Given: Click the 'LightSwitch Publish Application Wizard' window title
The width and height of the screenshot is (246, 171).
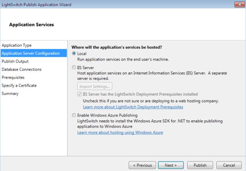Looking at the screenshot, I should 37,5.
